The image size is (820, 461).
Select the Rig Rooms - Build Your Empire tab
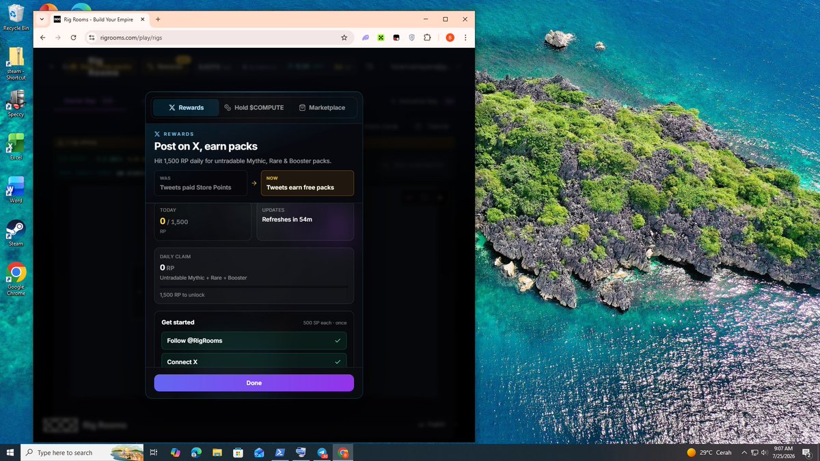(x=100, y=19)
